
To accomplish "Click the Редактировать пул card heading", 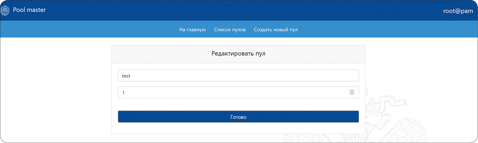I will (238, 54).
